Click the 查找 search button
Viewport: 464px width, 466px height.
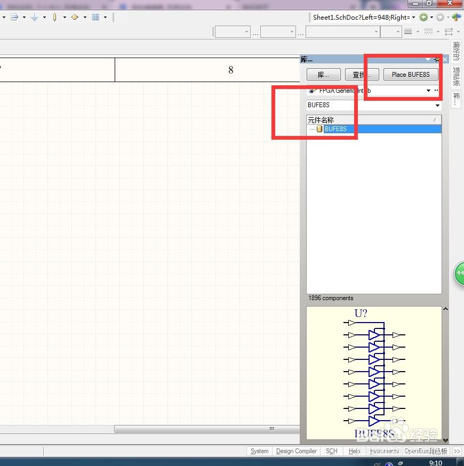[x=362, y=74]
